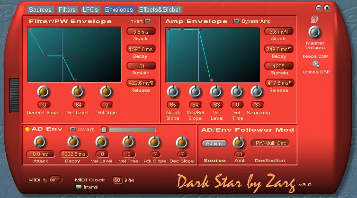This screenshot has width=357, height=198.
Task: Toggle the MIDI Clock Internal switch
Action: pyautogui.click(x=78, y=187)
